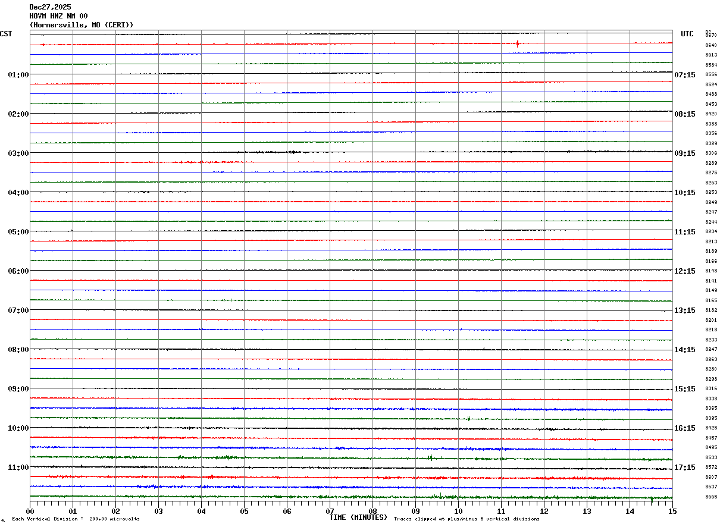
Task: Click the '(Hornersville, MO (CERI))' location text
Action: tap(82, 25)
